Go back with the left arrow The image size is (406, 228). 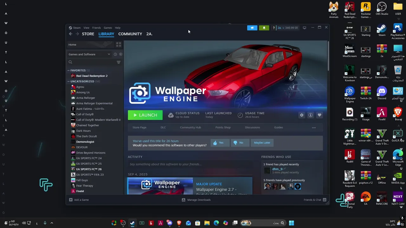(x=71, y=34)
